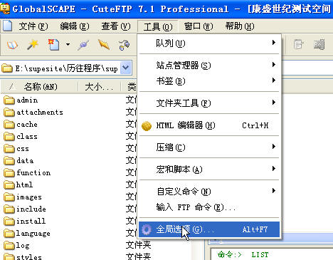Sort files by 大小 column header
Image resolution: width=333 pixels, height=260 pixels.
(99, 87)
